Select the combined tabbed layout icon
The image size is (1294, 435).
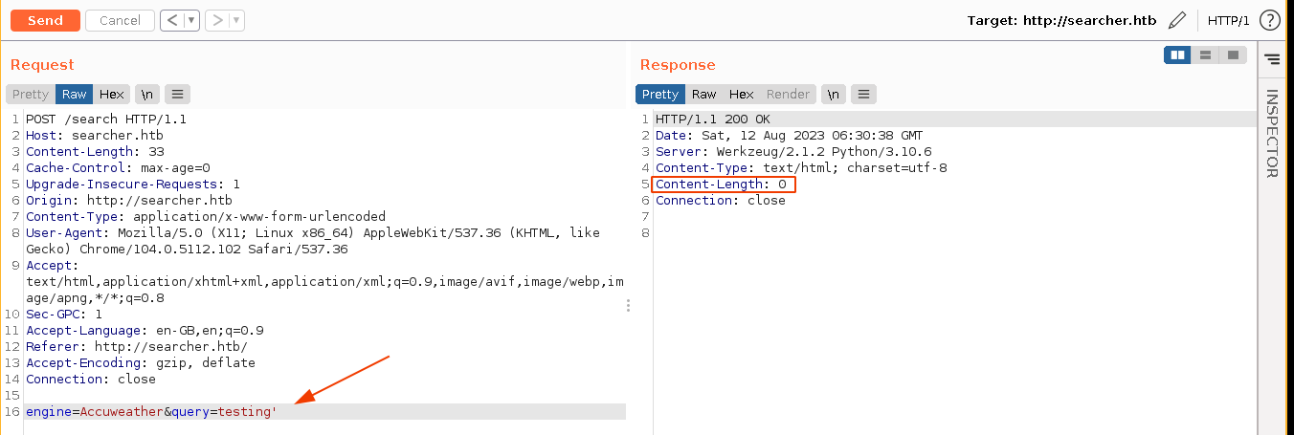click(x=1233, y=55)
